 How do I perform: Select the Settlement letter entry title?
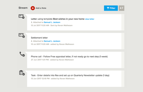pyautogui.click(x=39, y=38)
